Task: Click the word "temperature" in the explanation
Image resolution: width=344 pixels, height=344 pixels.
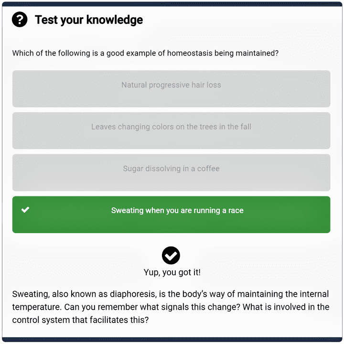Action: click(36, 307)
